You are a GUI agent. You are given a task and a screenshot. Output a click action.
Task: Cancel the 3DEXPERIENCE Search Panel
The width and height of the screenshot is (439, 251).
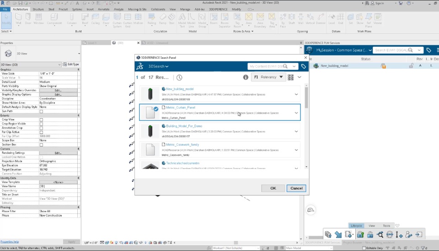click(296, 188)
